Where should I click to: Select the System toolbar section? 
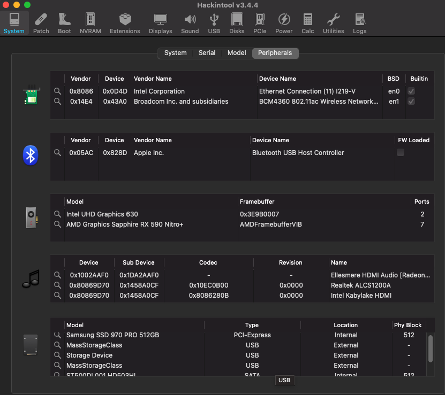click(14, 23)
